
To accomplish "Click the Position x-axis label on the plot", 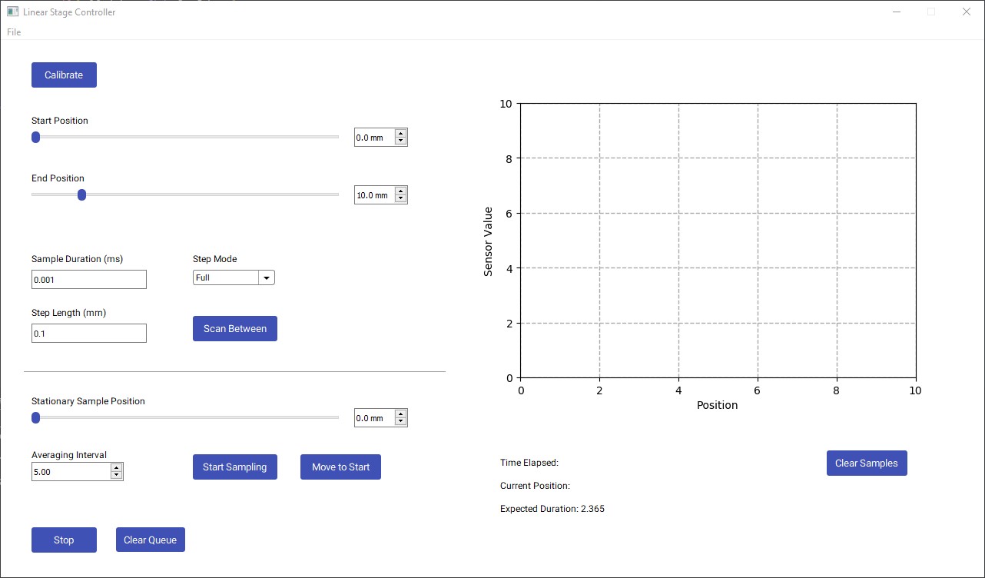I will tap(718, 405).
